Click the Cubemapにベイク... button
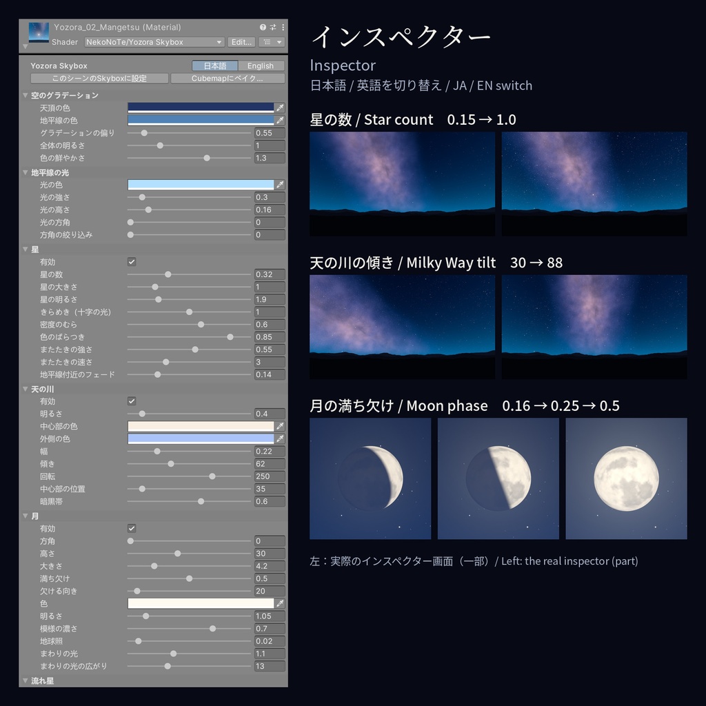The image size is (706, 706). coord(228,79)
